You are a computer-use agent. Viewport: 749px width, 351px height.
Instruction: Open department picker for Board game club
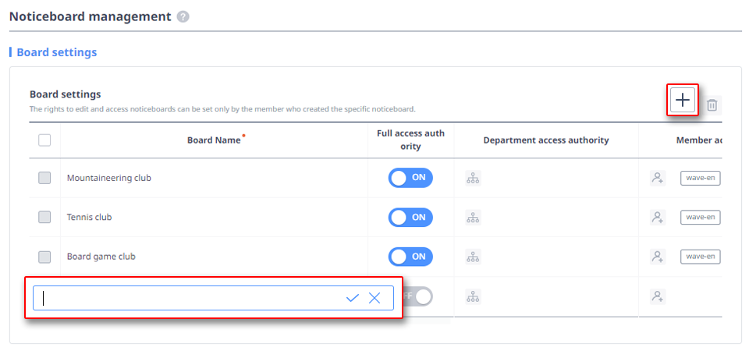473,256
